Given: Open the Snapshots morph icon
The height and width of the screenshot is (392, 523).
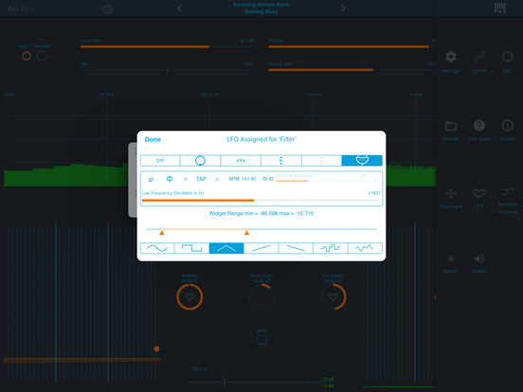Looking at the screenshot, I should [507, 192].
